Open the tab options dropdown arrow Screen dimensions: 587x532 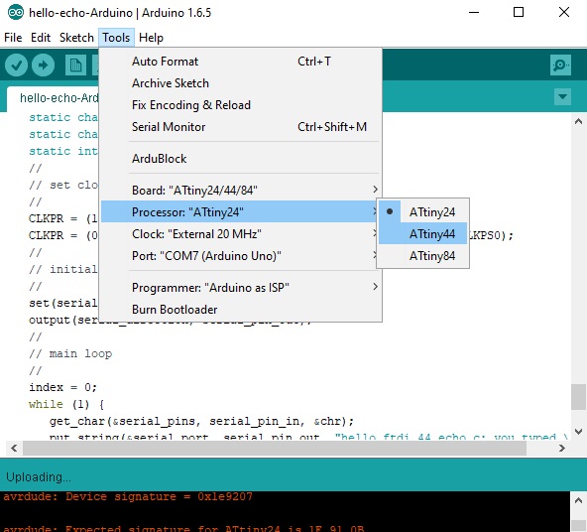(562, 96)
